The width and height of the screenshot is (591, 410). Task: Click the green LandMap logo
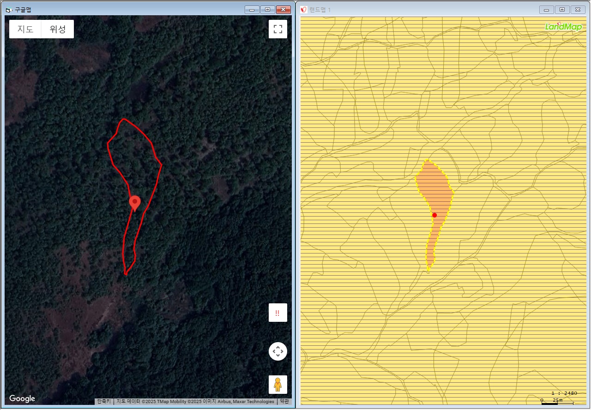tap(563, 26)
